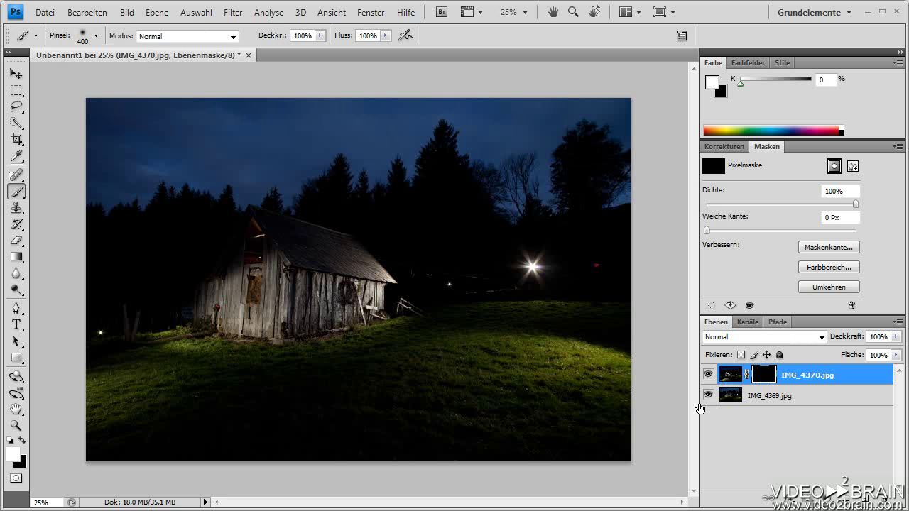Select the History Brush tool
Screen dimensions: 909x511
pos(16,224)
